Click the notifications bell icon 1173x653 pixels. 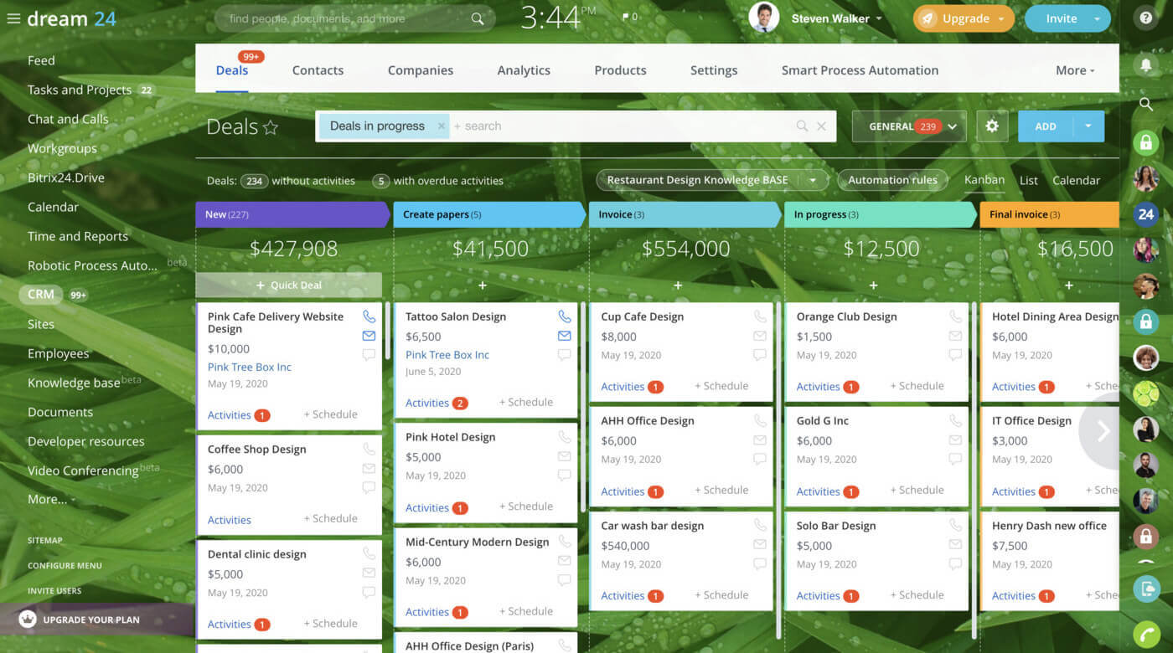pos(1145,64)
